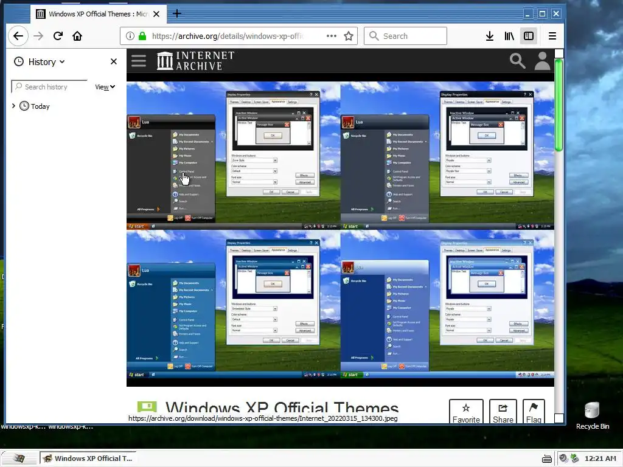Open Internet Archive hamburger navigation

point(139,61)
